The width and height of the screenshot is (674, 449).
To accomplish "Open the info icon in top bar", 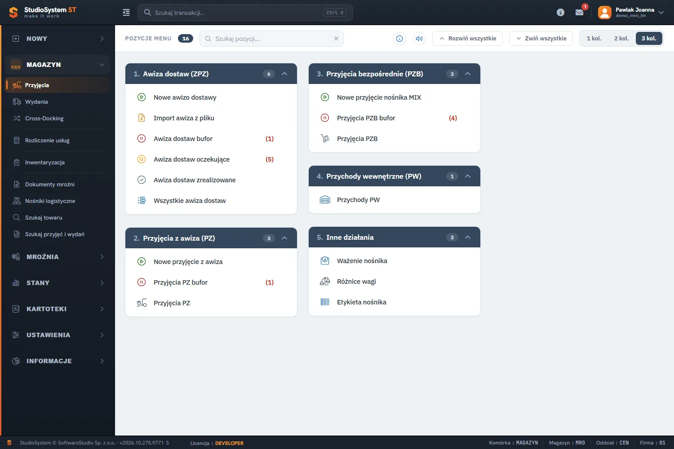I will pyautogui.click(x=560, y=13).
